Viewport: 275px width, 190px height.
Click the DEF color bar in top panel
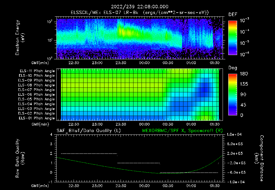coord(233,38)
